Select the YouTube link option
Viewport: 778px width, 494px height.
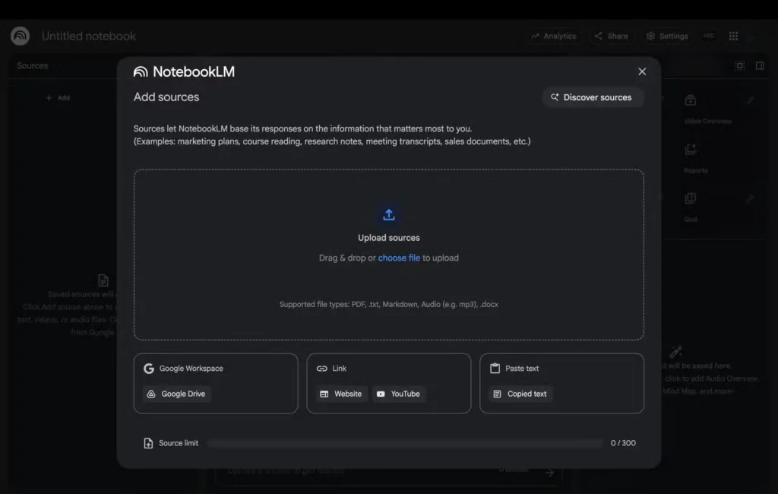point(398,394)
